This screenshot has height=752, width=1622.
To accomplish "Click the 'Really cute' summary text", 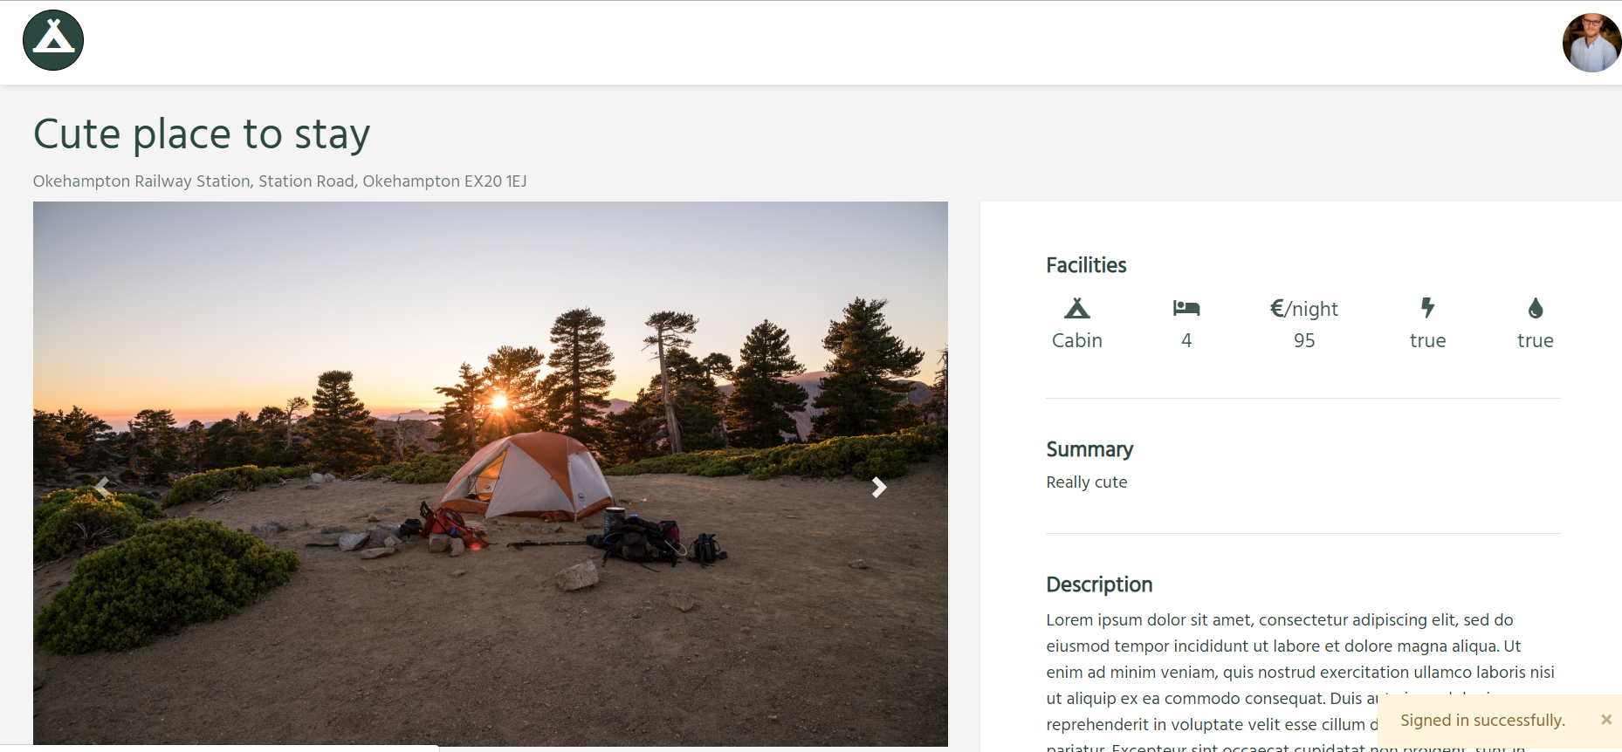I will [1087, 482].
